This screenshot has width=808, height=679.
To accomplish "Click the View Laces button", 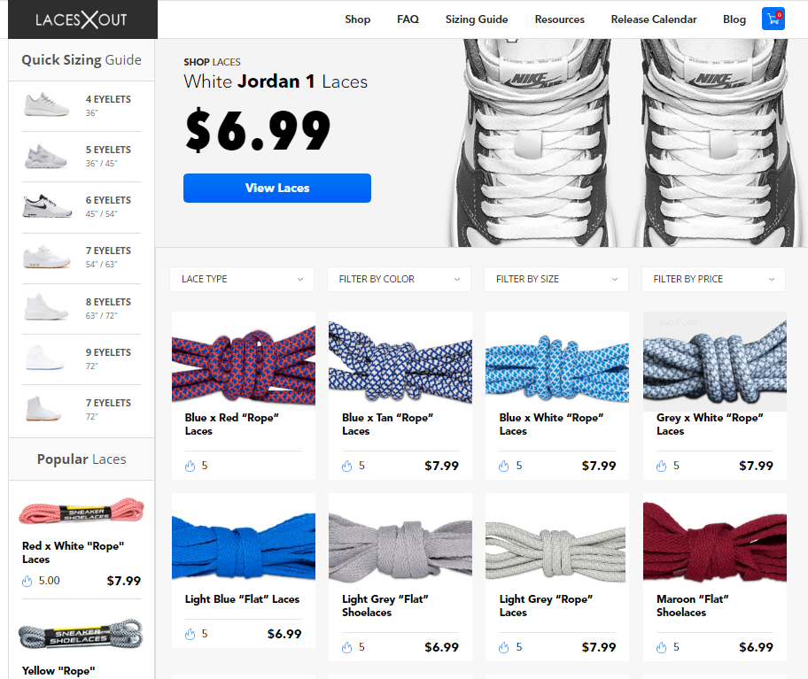I will [277, 188].
